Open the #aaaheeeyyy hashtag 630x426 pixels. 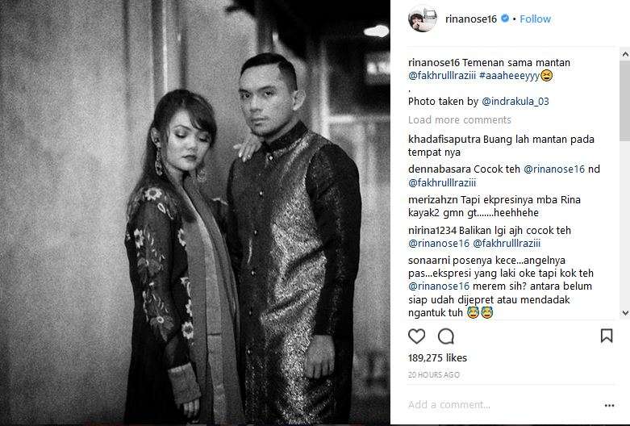pos(509,76)
